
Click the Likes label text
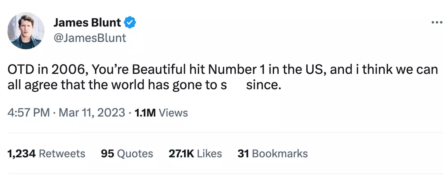[209, 154]
